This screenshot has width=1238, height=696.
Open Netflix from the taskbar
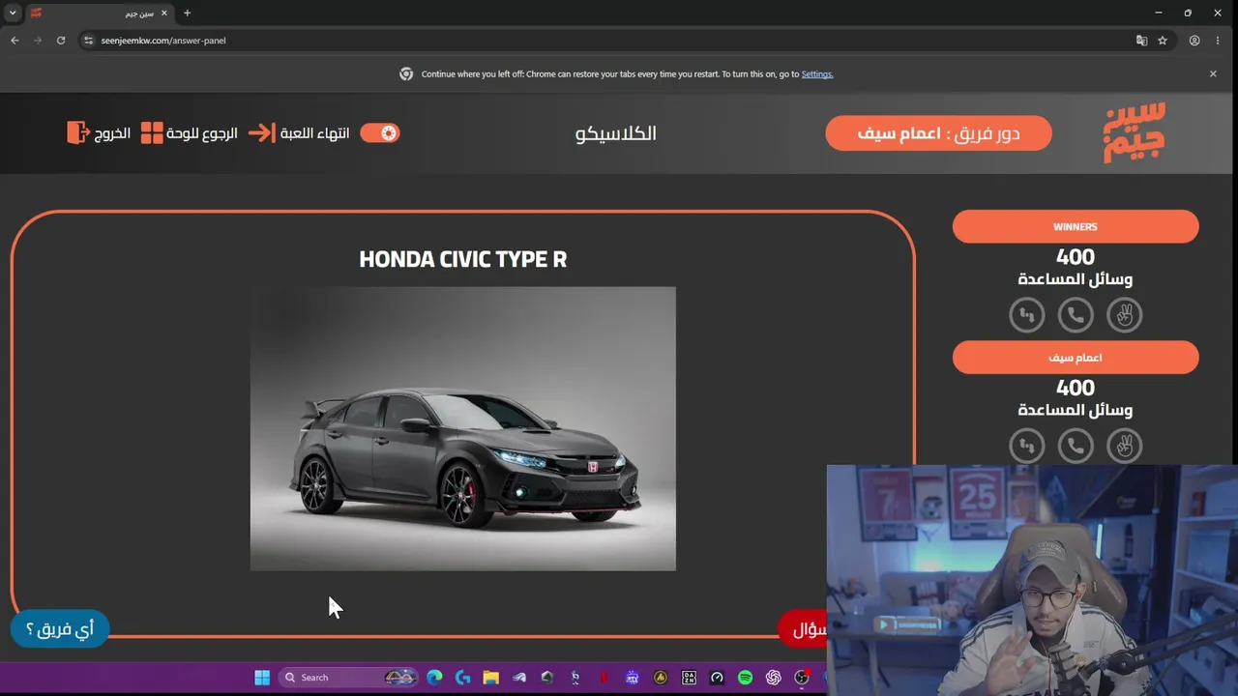tap(604, 678)
